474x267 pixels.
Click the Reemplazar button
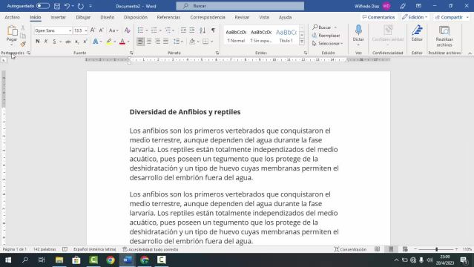pos(326,36)
